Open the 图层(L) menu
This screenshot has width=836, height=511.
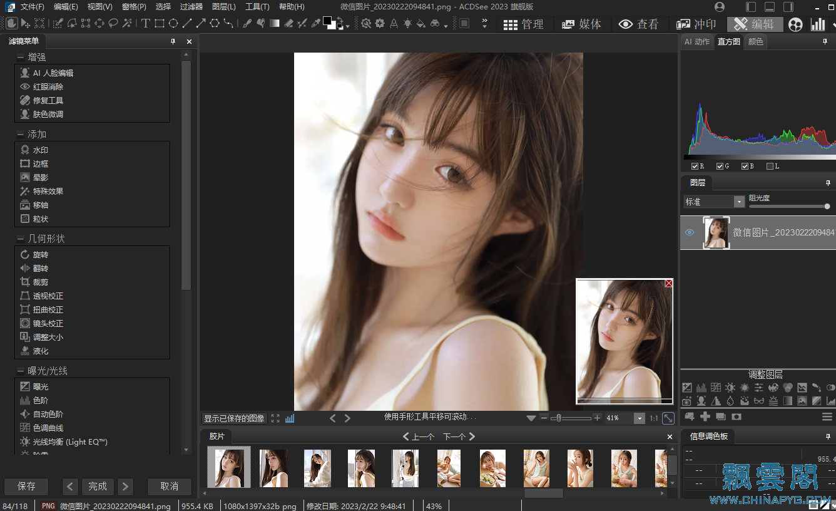tap(224, 6)
